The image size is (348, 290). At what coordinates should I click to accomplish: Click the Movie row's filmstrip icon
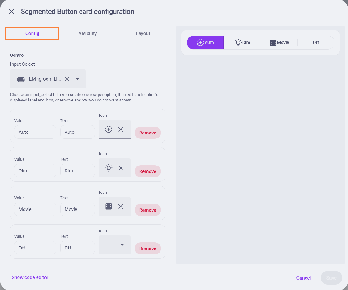click(x=108, y=207)
